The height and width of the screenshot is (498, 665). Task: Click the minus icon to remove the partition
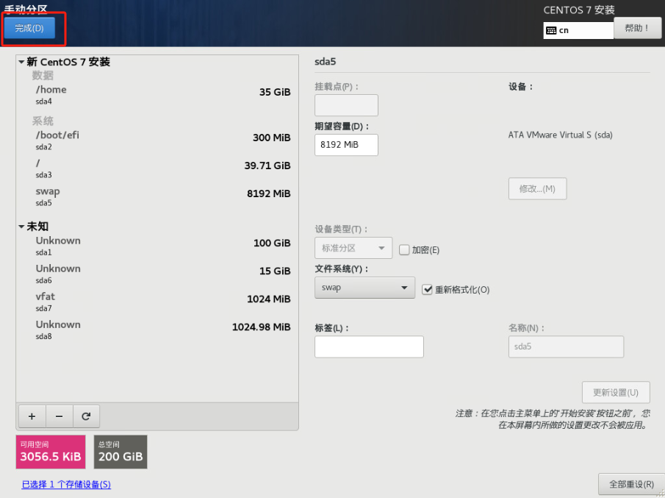tap(59, 416)
